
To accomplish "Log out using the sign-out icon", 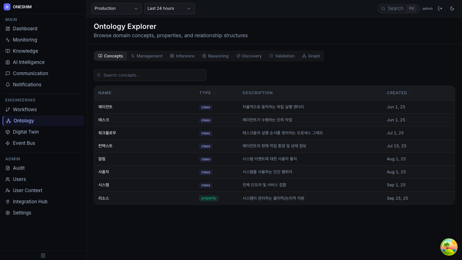I will (x=440, y=8).
